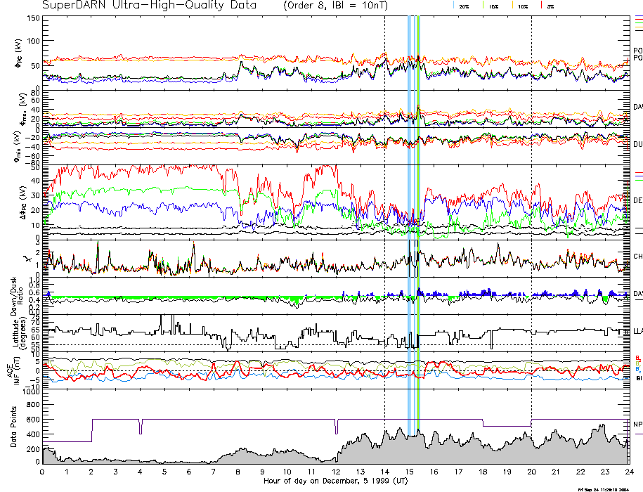Click the red Bz label in IMF legend
This screenshot has height=492, width=643.
point(638,357)
